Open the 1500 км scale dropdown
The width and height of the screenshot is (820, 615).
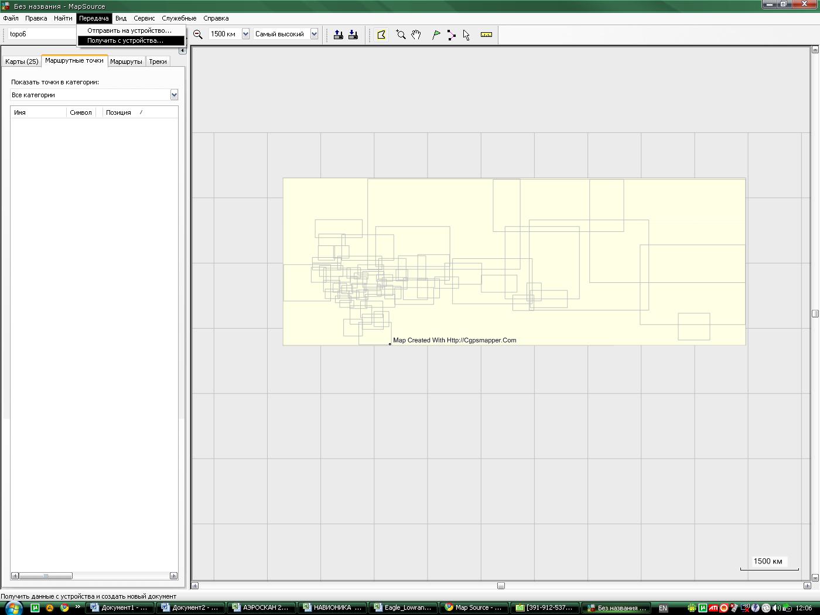[x=245, y=34]
